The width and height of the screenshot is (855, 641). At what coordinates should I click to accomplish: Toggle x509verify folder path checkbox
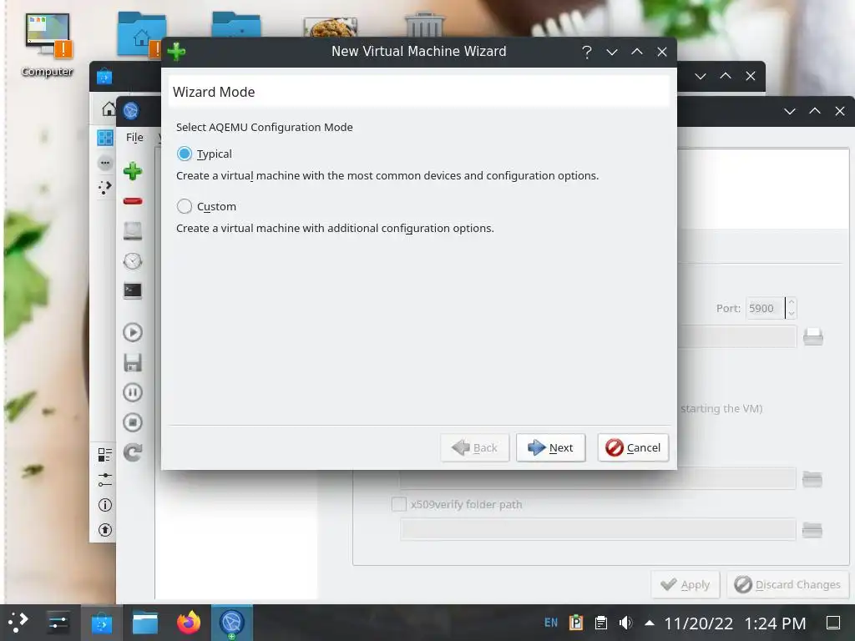[x=399, y=504]
